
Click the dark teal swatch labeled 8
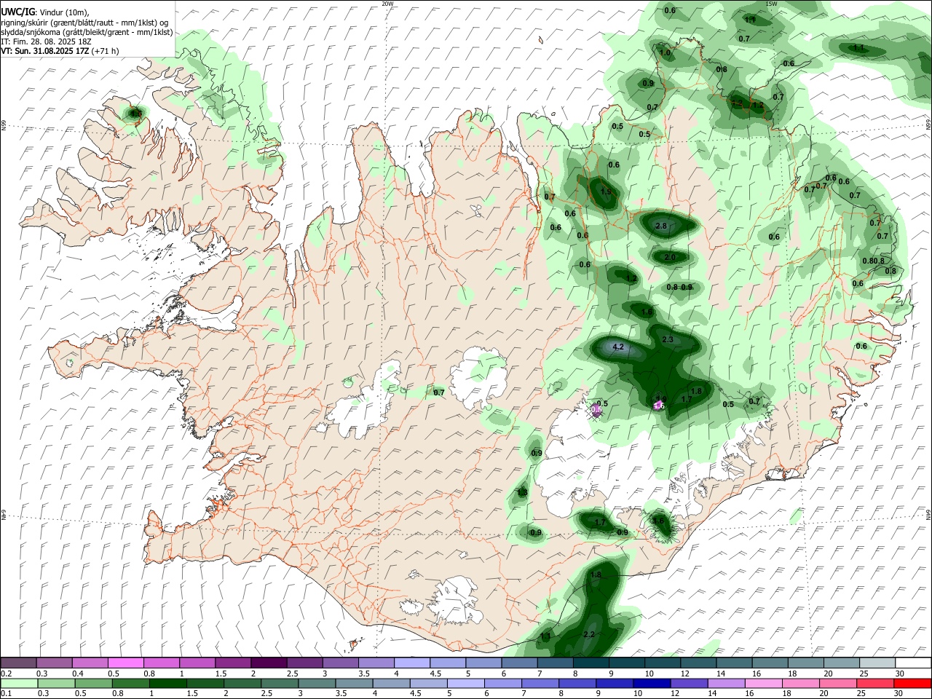pyautogui.click(x=591, y=663)
